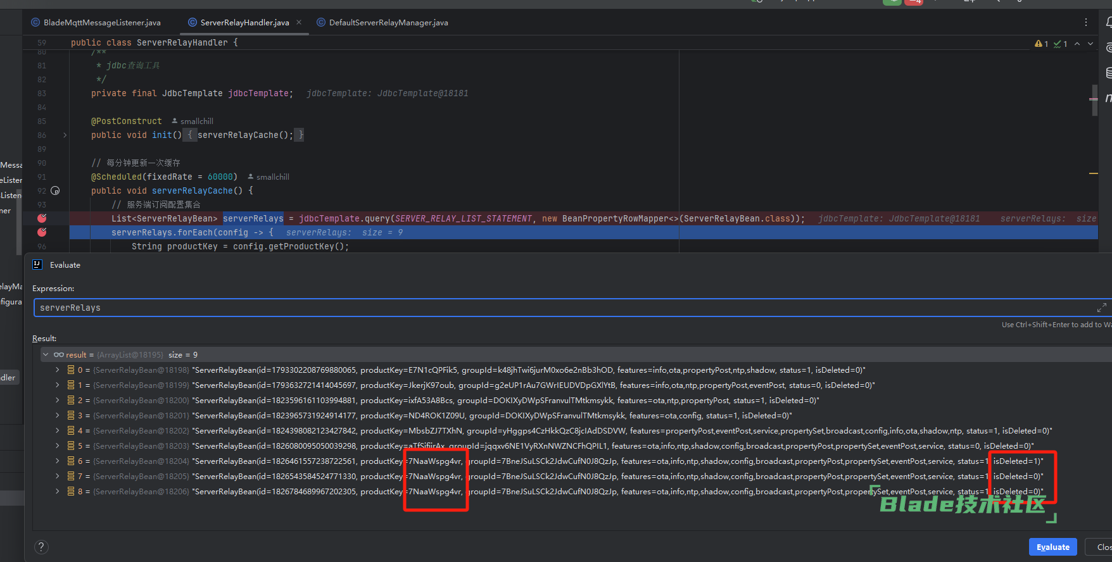Screen dimensions: 1112x562
Task: Expand result element 6 ServerRelayBean@18204
Action: 58,461
